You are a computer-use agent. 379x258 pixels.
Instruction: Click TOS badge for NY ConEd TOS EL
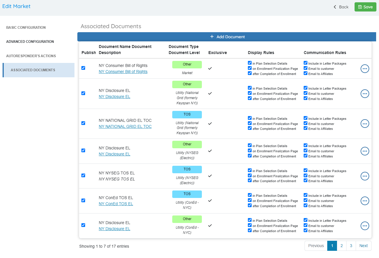tap(187, 194)
